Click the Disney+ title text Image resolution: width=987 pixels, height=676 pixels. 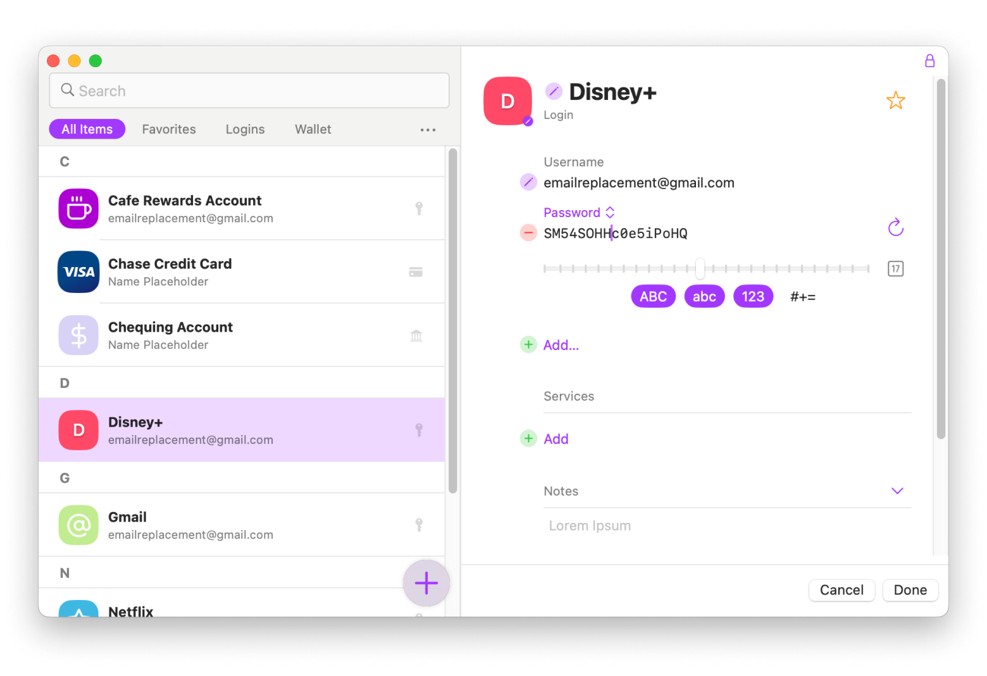pos(612,92)
